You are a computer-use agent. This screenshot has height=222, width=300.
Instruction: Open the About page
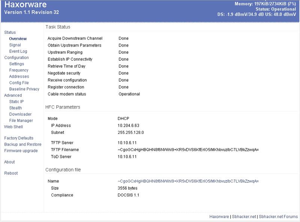[9, 162]
